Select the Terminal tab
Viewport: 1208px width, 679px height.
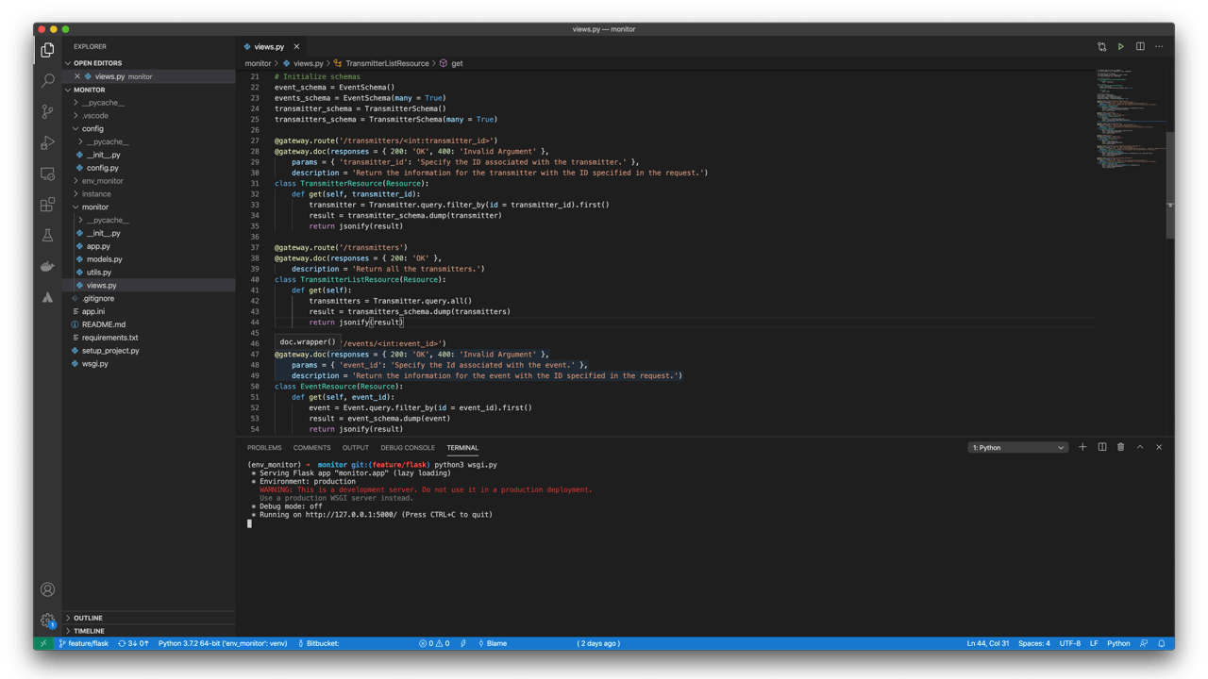coord(462,448)
